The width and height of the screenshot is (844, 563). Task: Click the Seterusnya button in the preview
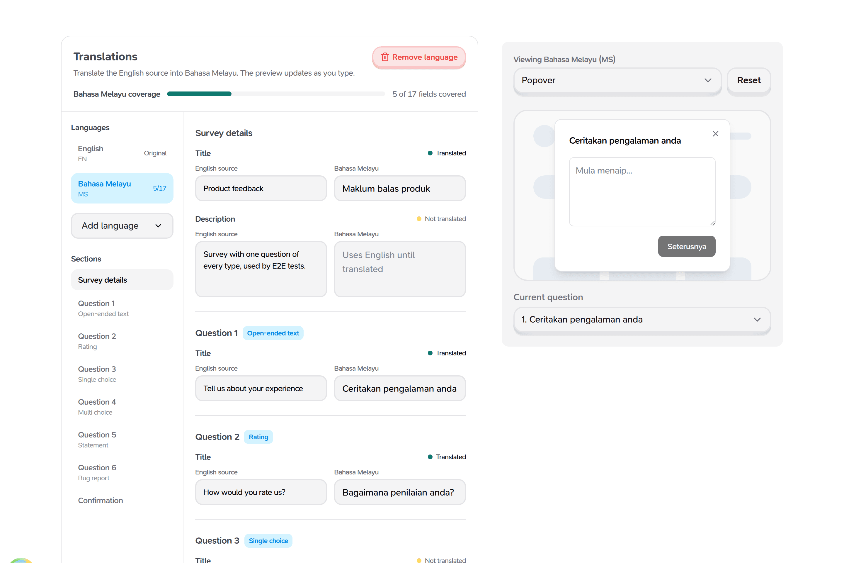(686, 246)
